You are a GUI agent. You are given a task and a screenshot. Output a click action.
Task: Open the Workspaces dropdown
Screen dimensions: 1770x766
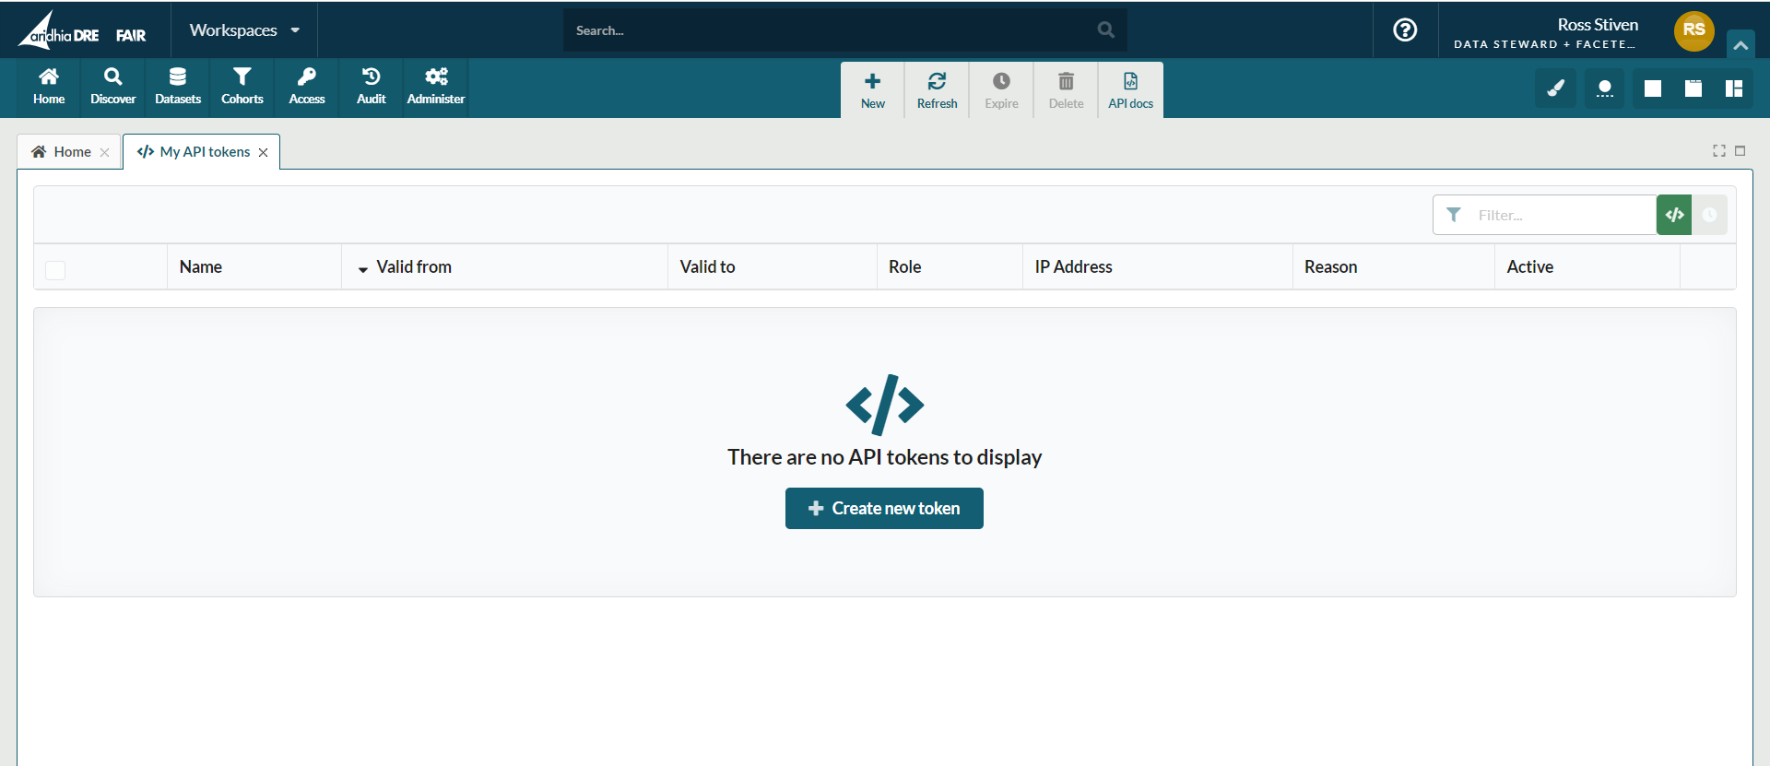click(x=244, y=30)
